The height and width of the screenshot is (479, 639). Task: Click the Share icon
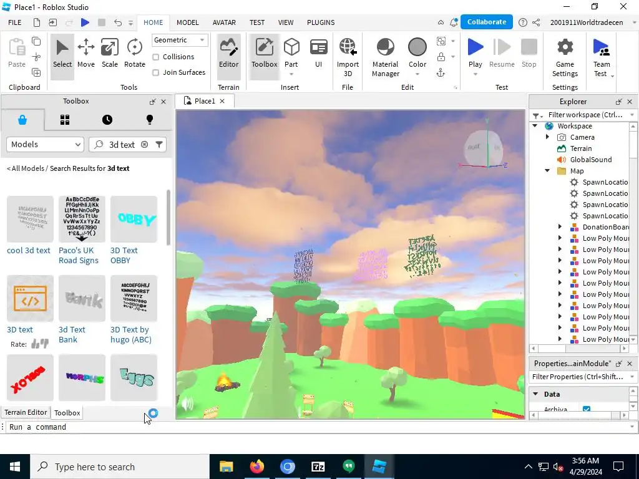[536, 22]
